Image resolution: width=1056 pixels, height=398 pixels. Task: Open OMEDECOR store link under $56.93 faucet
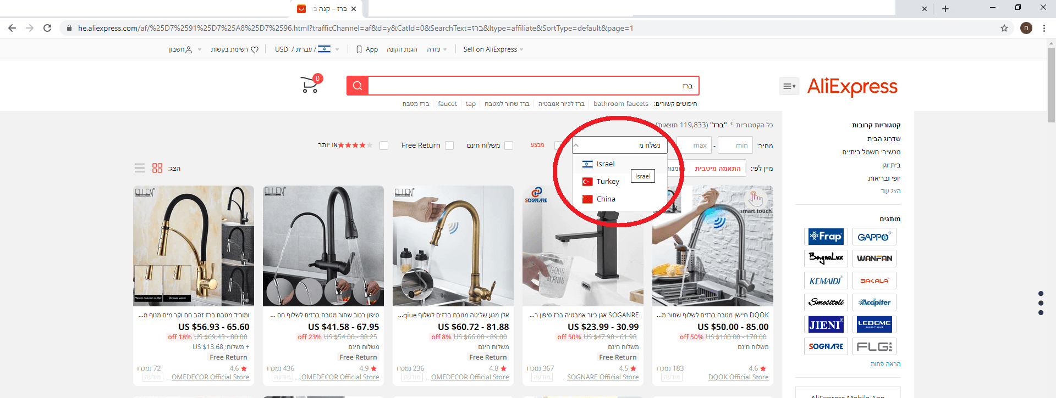pyautogui.click(x=208, y=377)
